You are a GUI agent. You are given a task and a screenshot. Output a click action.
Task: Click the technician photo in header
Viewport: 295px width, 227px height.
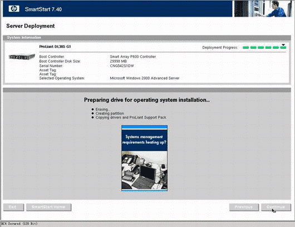pos(263,9)
